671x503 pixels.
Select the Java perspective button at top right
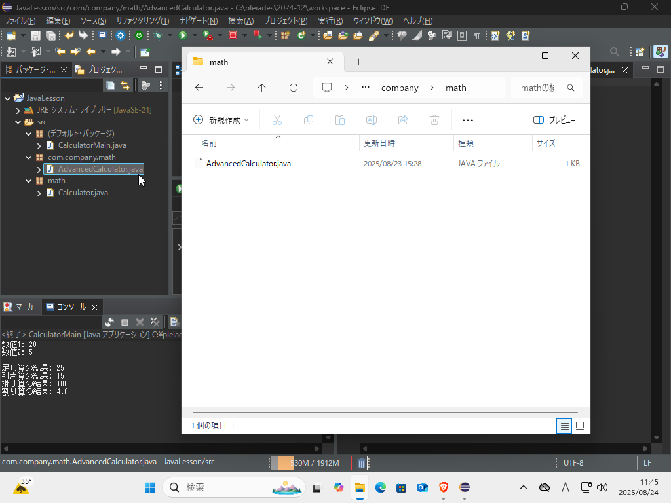coord(661,52)
